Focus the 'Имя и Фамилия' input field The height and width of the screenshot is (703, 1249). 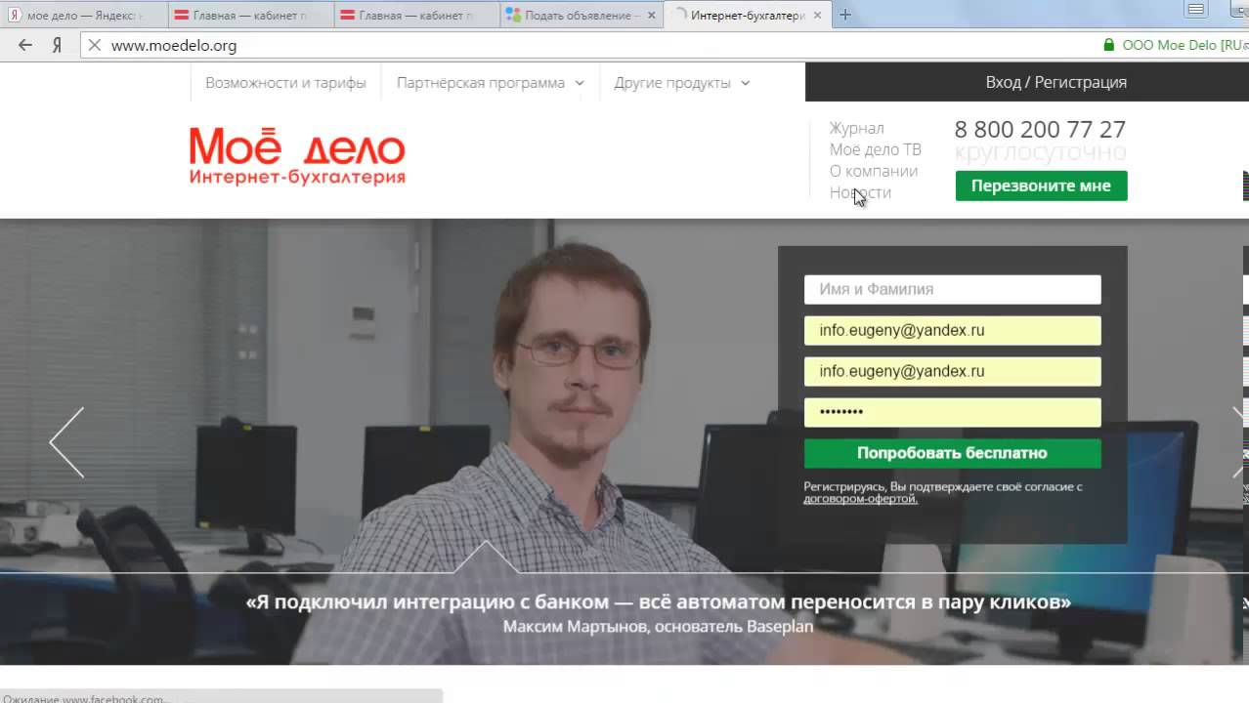pyautogui.click(x=952, y=289)
